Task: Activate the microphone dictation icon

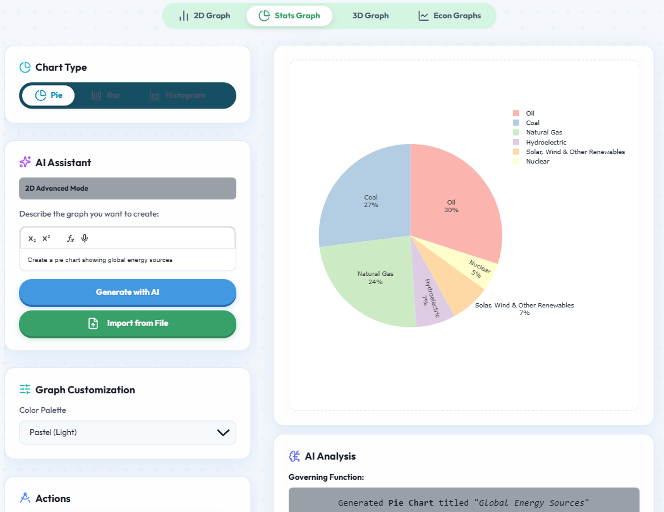Action: point(84,238)
